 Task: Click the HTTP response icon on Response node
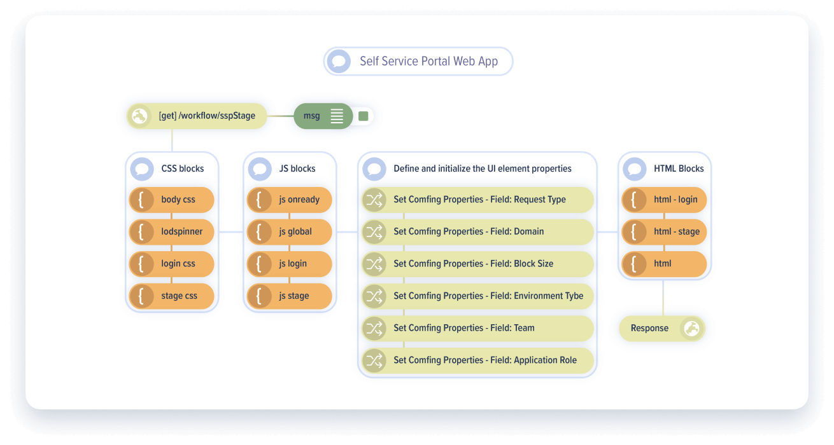(692, 328)
